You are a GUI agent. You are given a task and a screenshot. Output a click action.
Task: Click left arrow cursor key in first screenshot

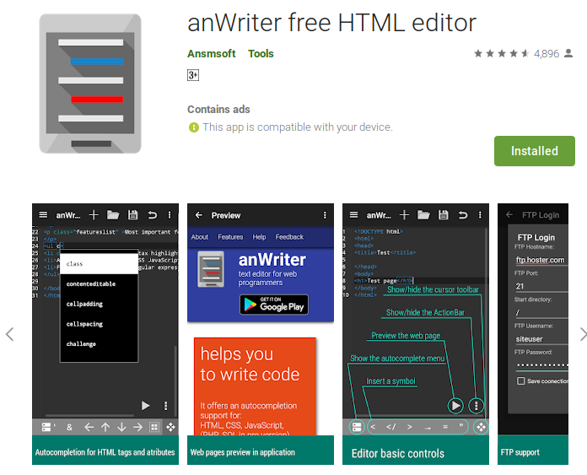(89, 427)
